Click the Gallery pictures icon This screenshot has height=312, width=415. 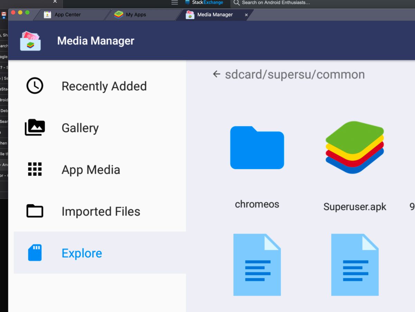[35, 127]
